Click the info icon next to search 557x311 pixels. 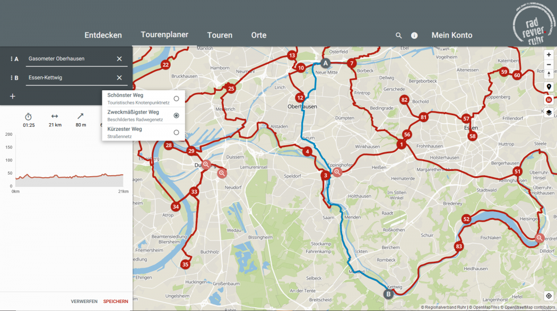[414, 35]
